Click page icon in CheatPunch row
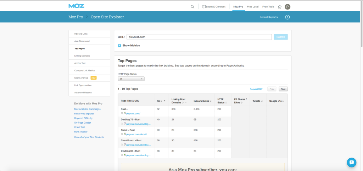This screenshot has width=363, height=171. (125, 145)
